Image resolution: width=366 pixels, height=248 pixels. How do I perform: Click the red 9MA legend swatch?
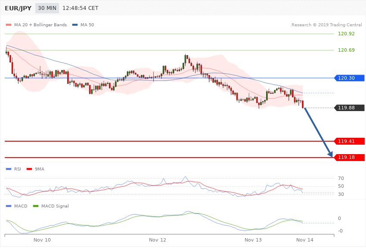tap(29, 169)
